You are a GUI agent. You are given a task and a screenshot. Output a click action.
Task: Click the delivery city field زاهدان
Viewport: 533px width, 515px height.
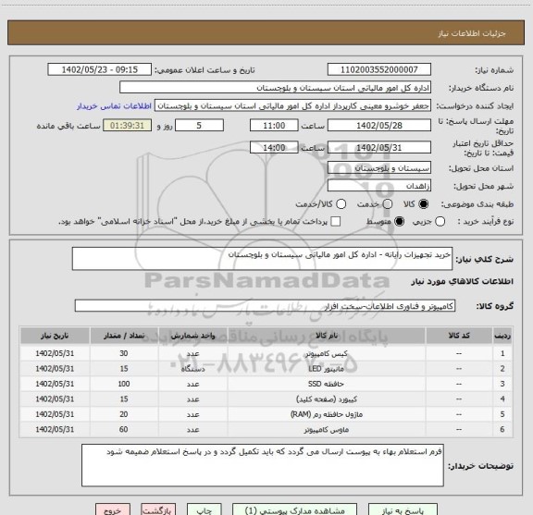(x=379, y=186)
